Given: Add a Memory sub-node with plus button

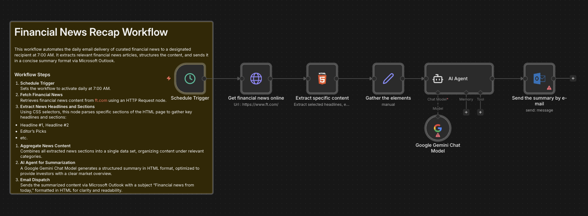Looking at the screenshot, I should [466, 112].
